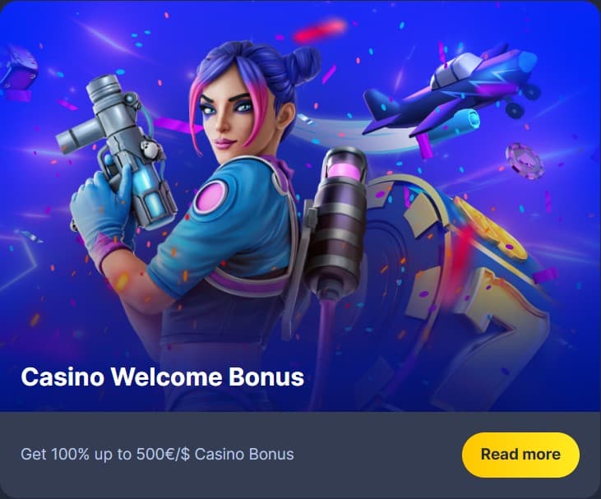601x499 pixels.
Task: Select the 100% up to 500€/$ description text
Action: tap(157, 454)
